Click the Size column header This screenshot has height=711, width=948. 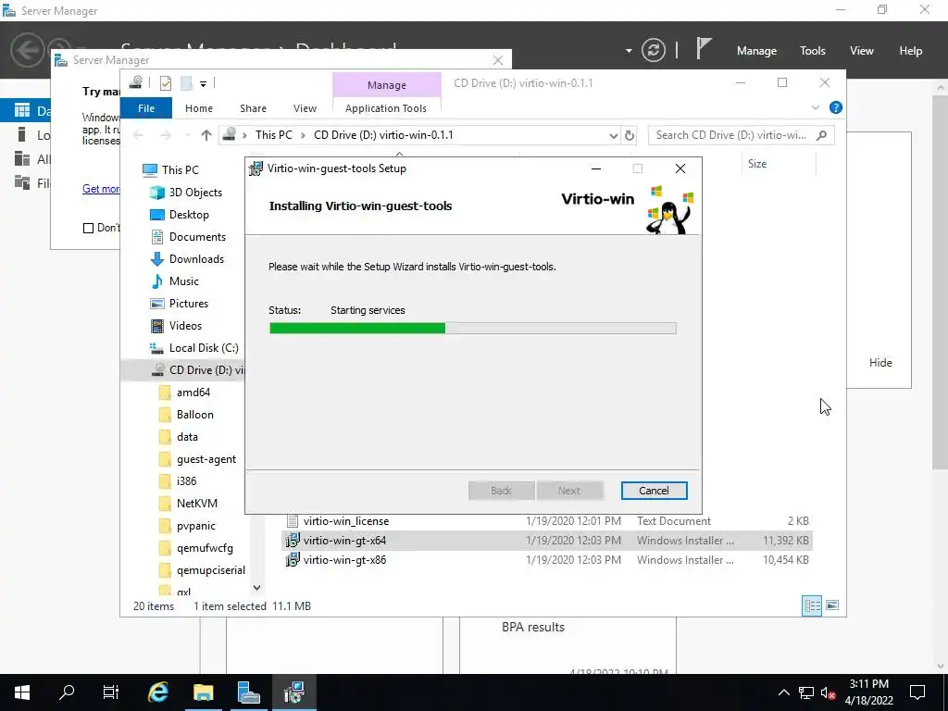(757, 164)
